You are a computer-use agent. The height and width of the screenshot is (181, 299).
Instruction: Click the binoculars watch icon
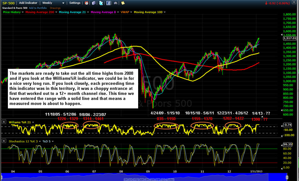point(115,3)
